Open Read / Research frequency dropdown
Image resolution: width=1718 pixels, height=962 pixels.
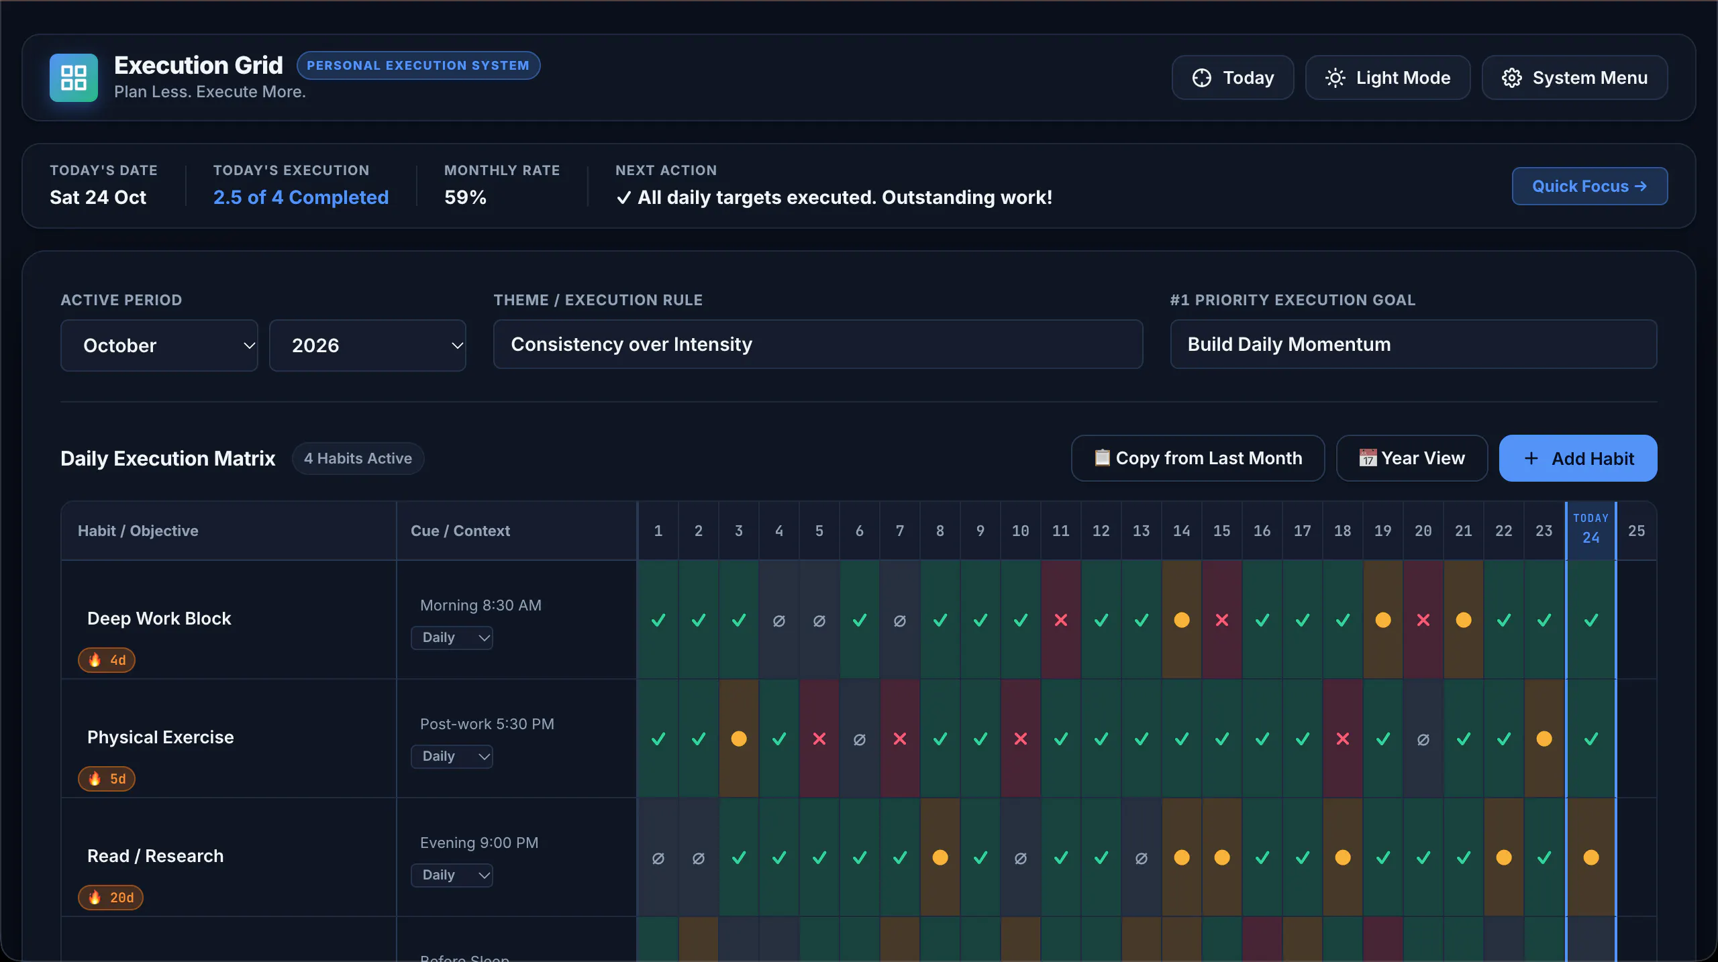pos(452,875)
